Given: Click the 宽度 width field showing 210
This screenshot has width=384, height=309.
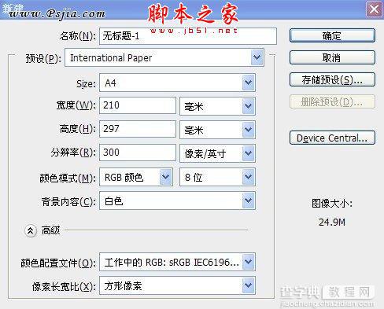Looking at the screenshot, I should point(138,105).
